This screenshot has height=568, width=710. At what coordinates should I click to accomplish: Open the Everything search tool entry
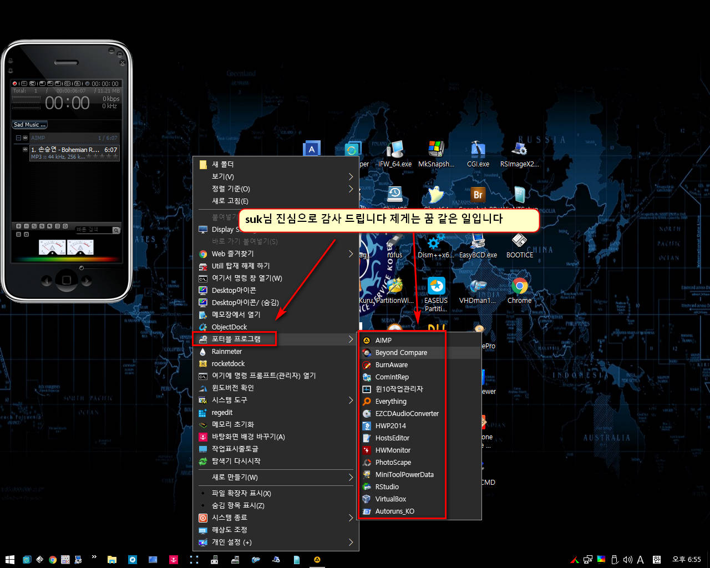(x=419, y=402)
